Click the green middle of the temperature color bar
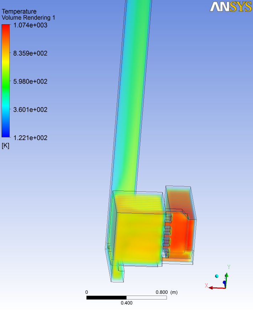 click(6, 81)
